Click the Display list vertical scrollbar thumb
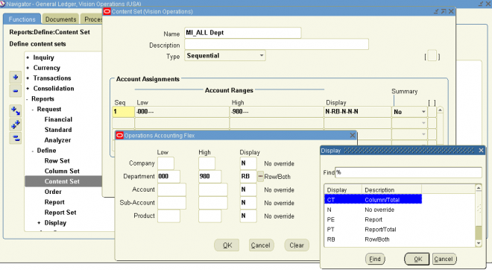Image resolution: width=492 pixels, height=270 pixels. click(x=478, y=232)
